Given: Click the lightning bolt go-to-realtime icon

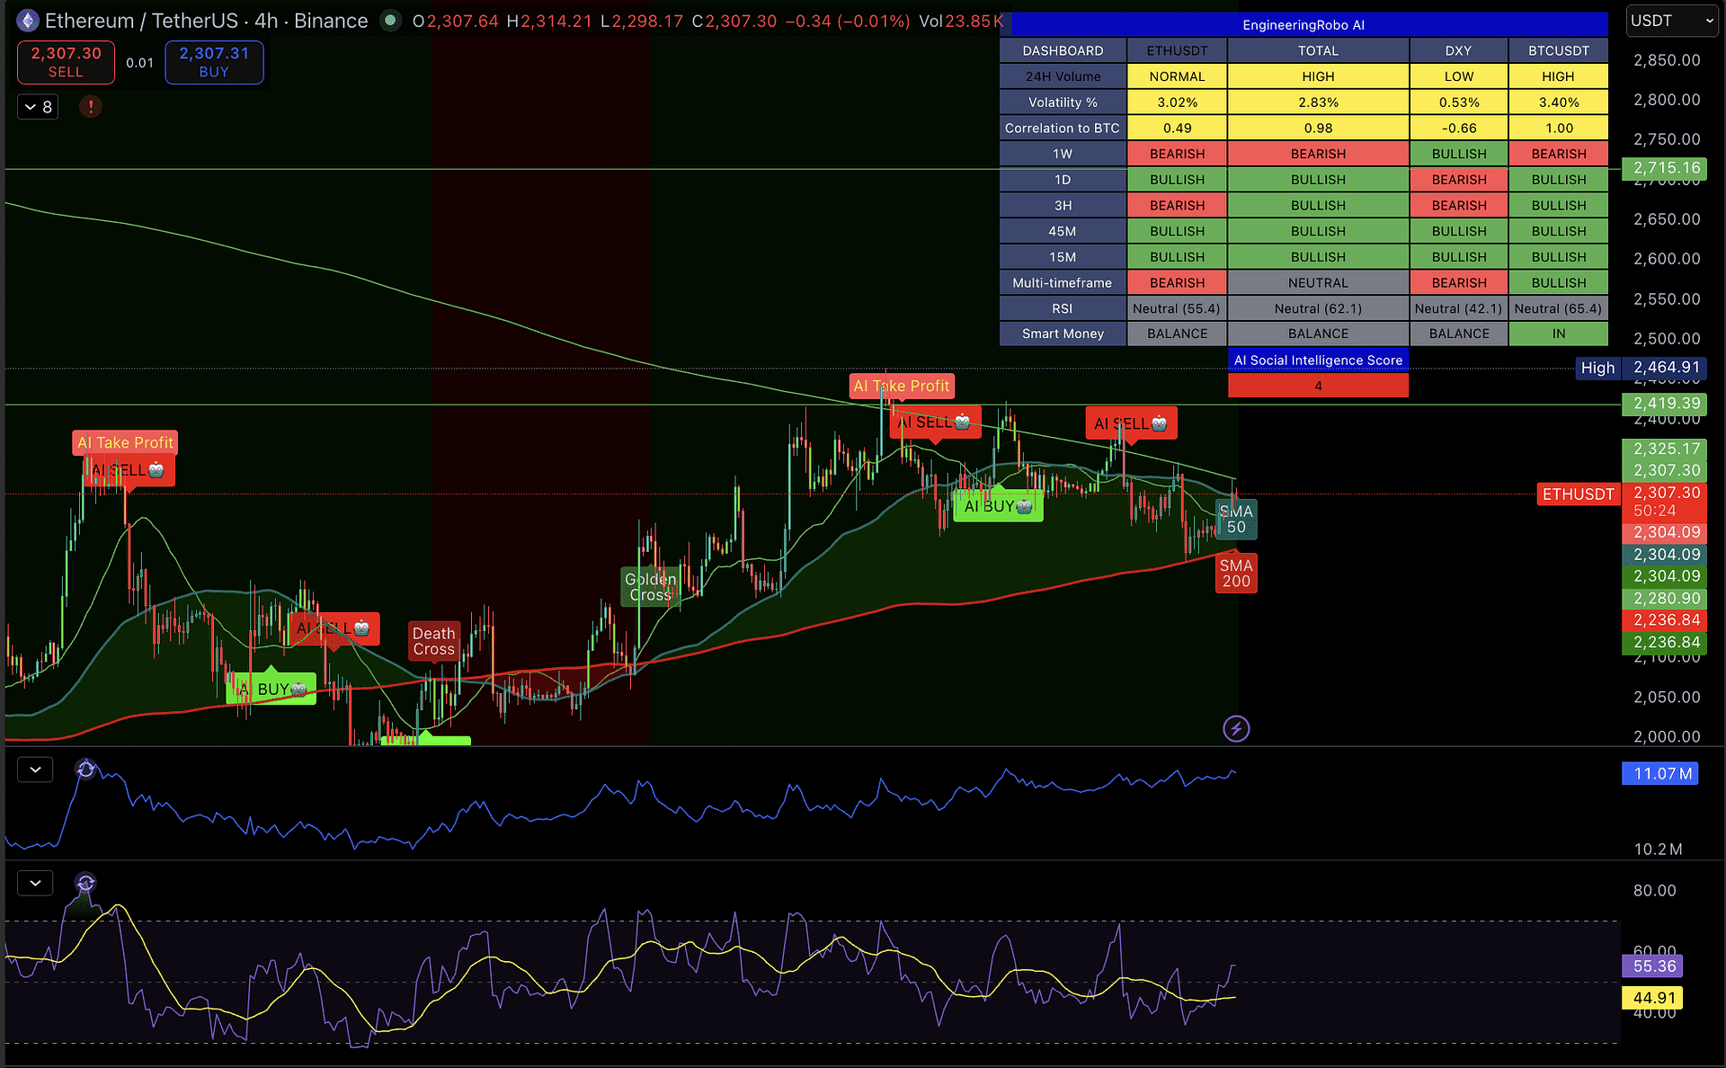Looking at the screenshot, I should [x=1236, y=728].
